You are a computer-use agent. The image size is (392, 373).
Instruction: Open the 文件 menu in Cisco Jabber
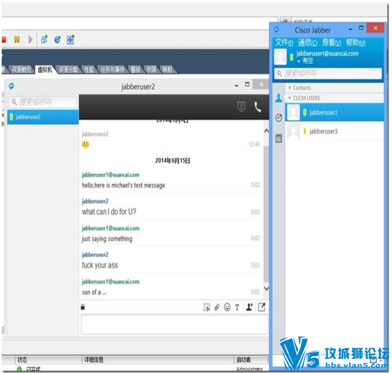click(x=284, y=43)
